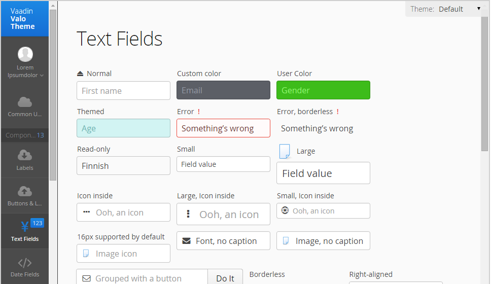Click the document icon next to Large caption
The image size is (491, 284).
click(x=285, y=151)
